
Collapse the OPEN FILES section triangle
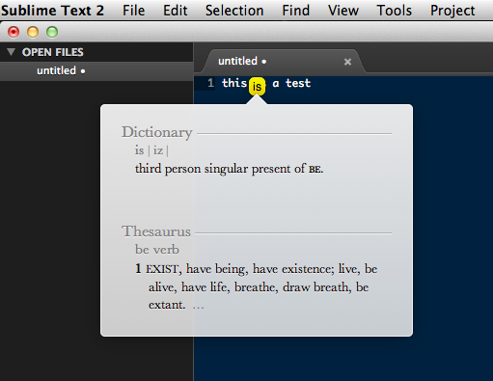tap(11, 52)
